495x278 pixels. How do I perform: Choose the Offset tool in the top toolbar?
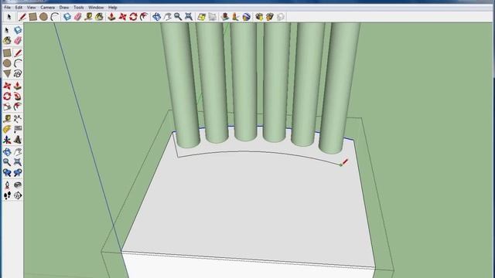click(144, 17)
